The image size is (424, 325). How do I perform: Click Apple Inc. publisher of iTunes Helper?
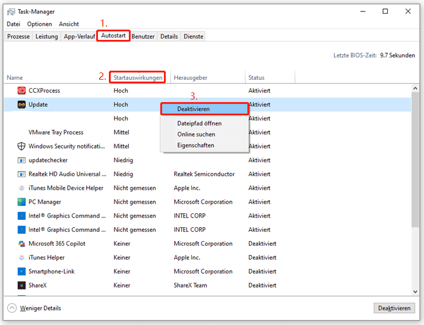click(187, 257)
